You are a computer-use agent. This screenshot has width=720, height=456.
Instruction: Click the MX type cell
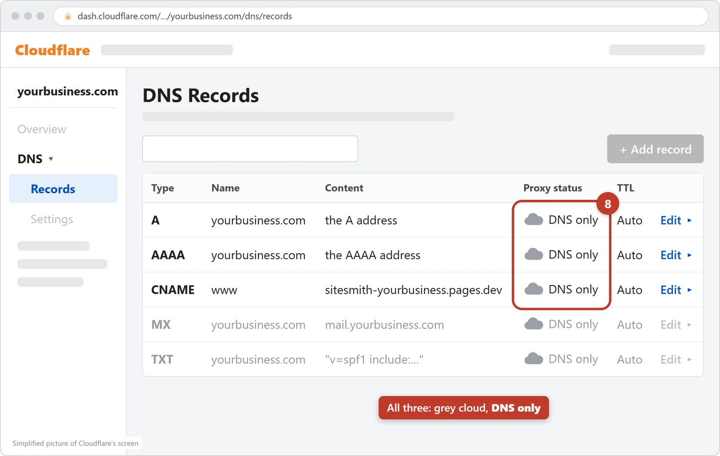(161, 325)
